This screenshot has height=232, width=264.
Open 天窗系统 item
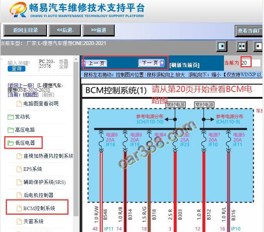click(x=33, y=221)
